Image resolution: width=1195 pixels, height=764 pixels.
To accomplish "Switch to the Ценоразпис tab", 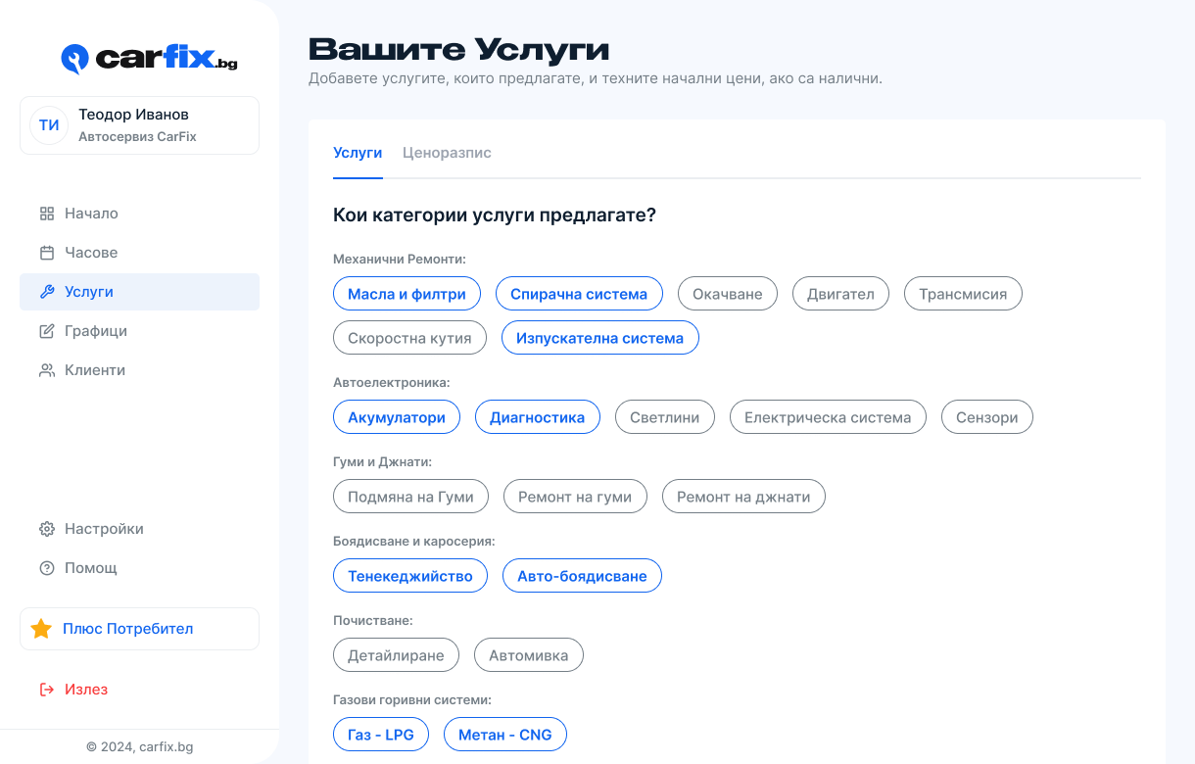I will click(447, 153).
